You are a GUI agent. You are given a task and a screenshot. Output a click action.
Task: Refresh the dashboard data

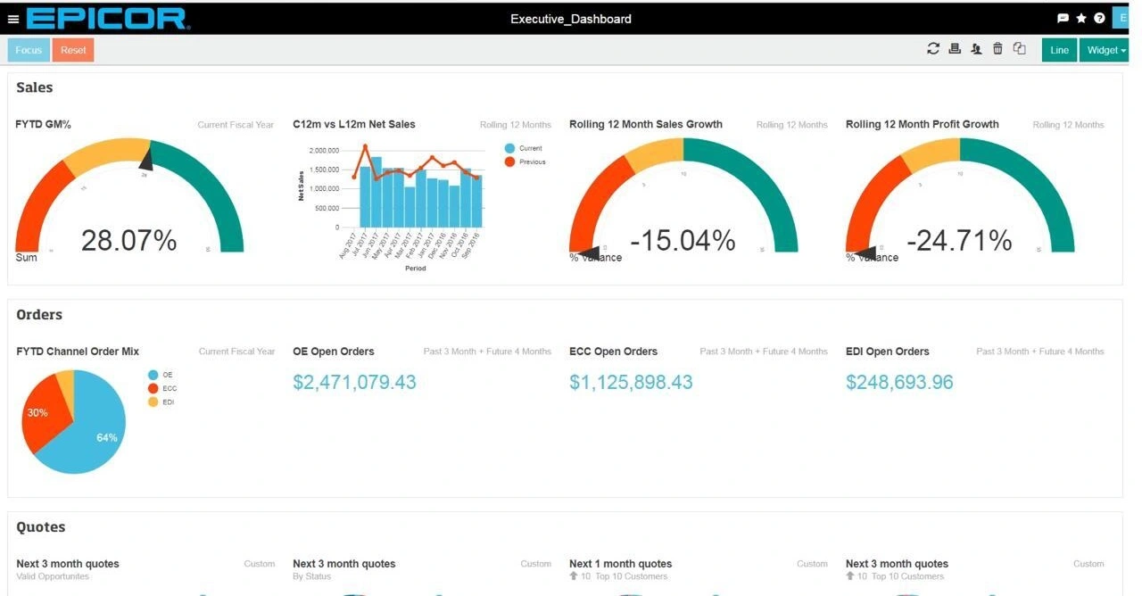point(933,49)
